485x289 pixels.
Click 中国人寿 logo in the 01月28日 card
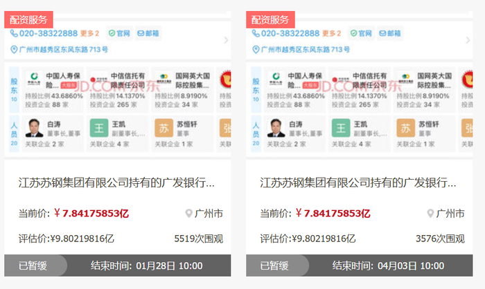point(34,79)
